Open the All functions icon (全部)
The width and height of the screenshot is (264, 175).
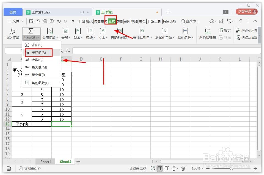click(65, 31)
